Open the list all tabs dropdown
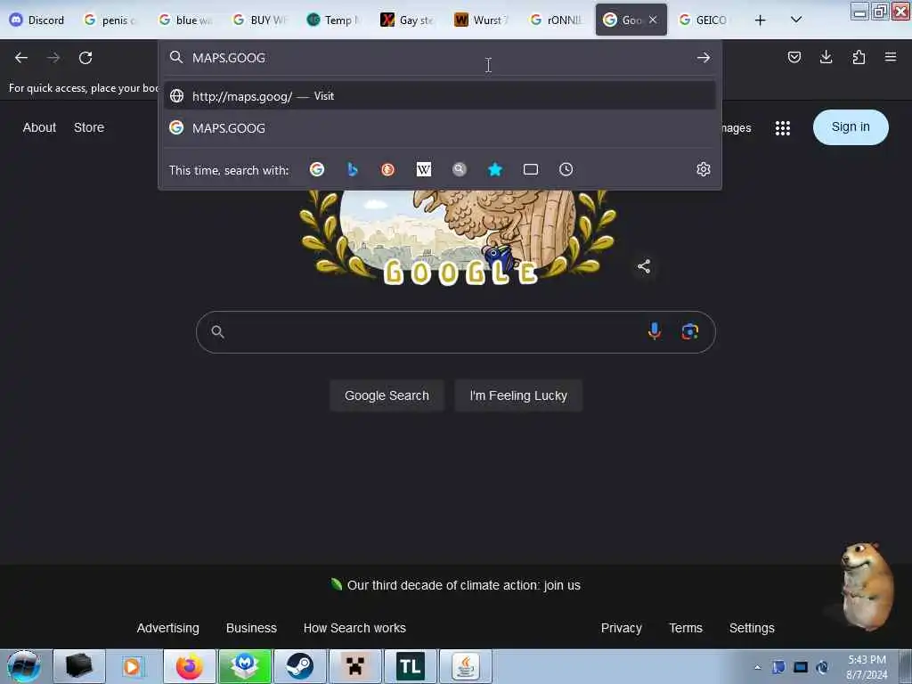This screenshot has height=684, width=912. pos(796,20)
